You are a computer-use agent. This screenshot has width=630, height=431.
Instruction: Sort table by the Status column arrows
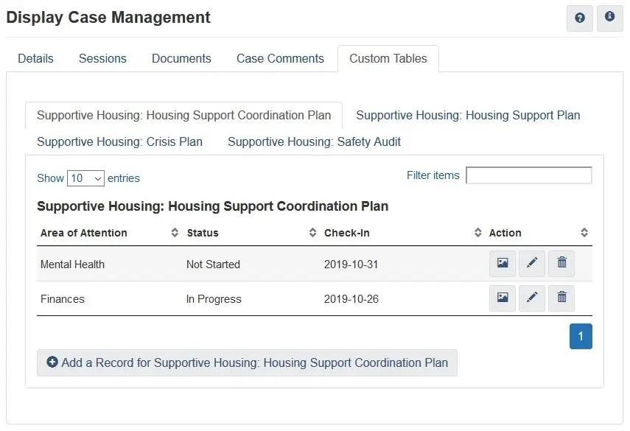point(311,232)
